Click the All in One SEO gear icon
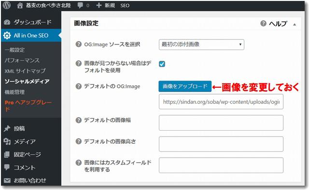 point(7,35)
